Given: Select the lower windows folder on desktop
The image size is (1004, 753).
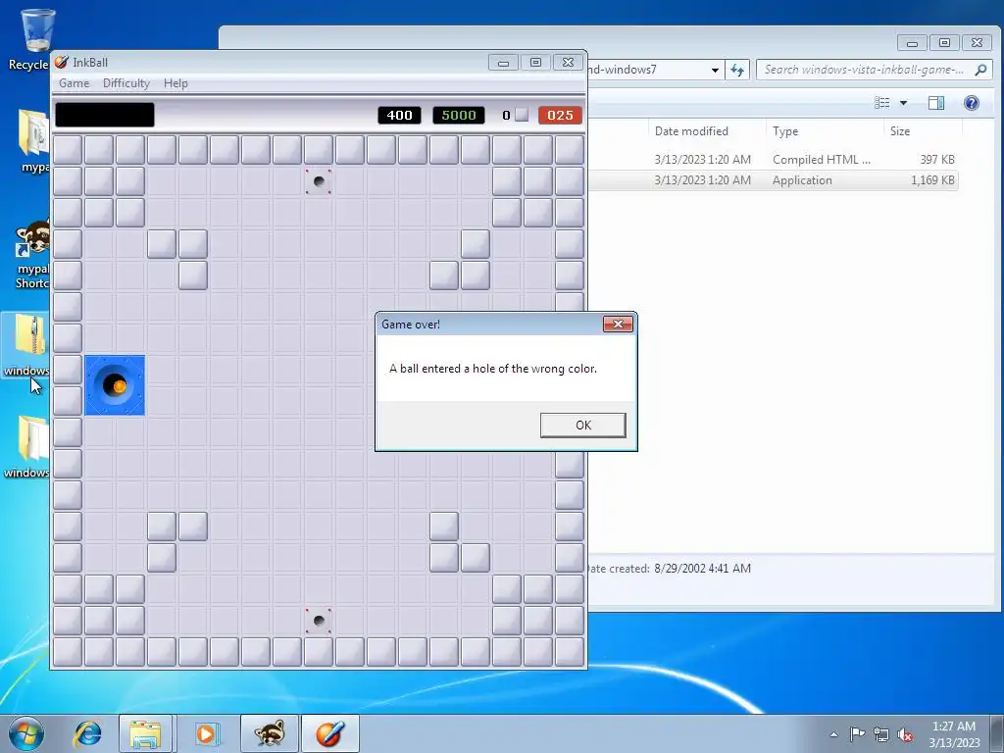Looking at the screenshot, I should point(28,447).
